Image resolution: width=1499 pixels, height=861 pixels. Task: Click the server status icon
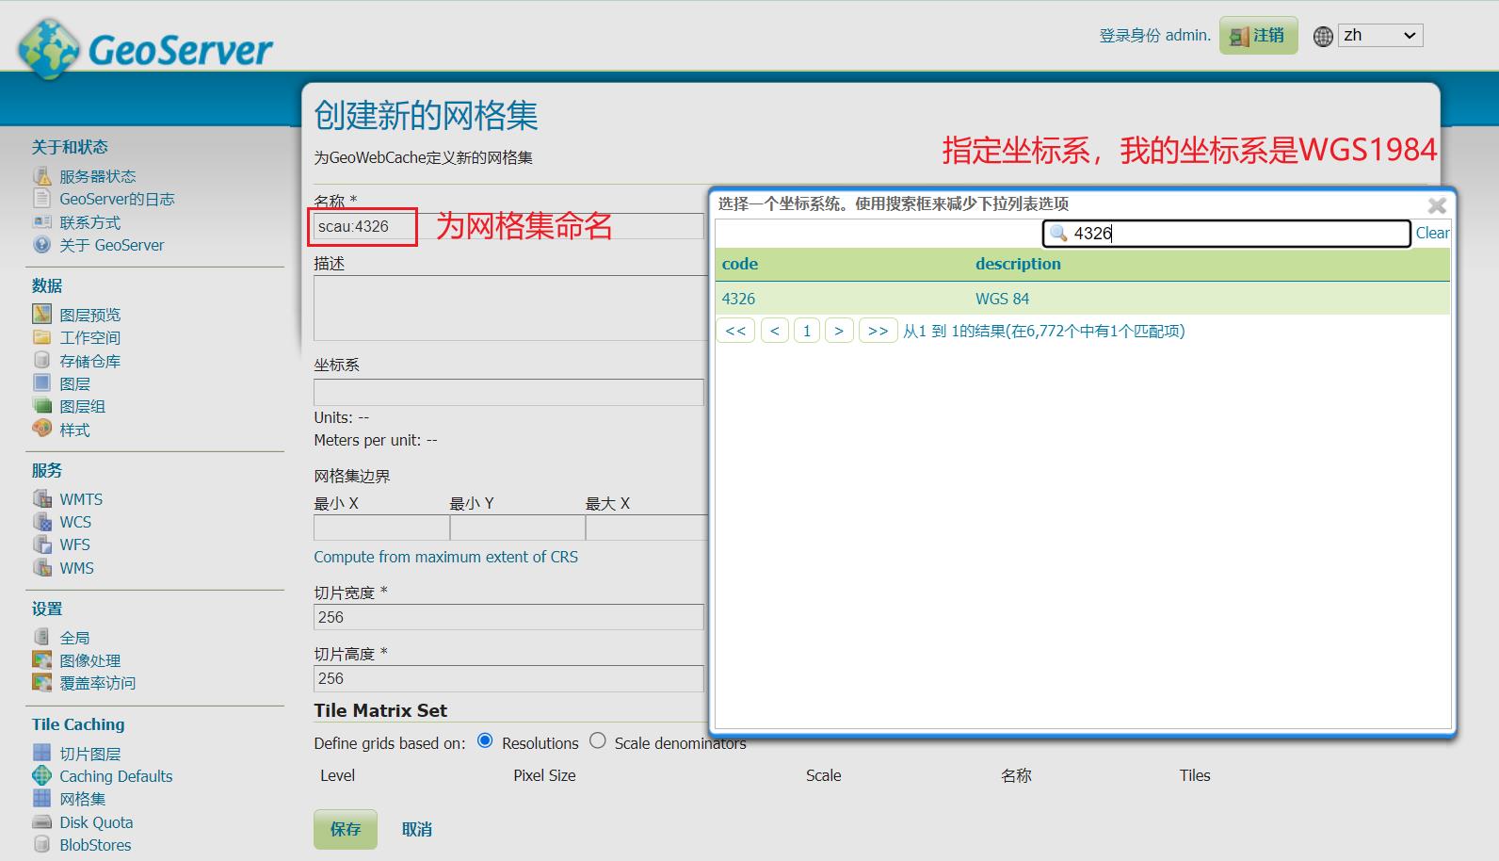[42, 176]
